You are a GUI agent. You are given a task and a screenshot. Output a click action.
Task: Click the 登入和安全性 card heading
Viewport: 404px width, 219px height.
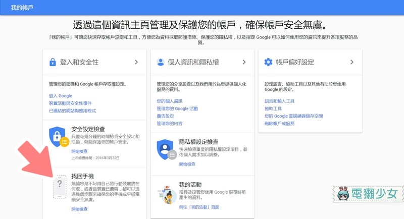pos(79,62)
